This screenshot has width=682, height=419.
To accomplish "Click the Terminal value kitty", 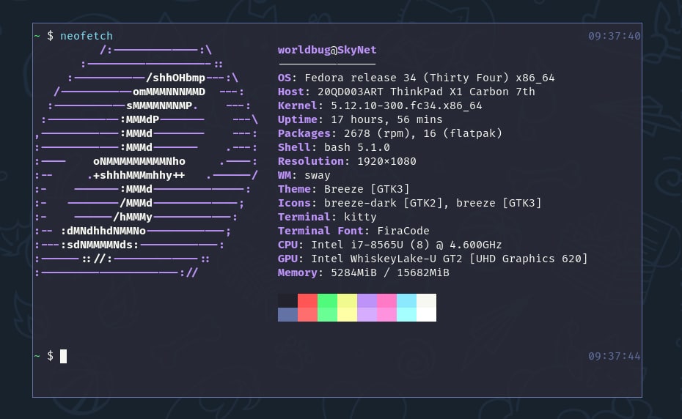I will 360,217.
